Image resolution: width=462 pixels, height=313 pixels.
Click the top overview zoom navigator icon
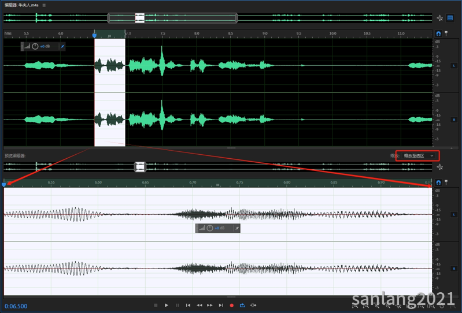pyautogui.click(x=440, y=18)
